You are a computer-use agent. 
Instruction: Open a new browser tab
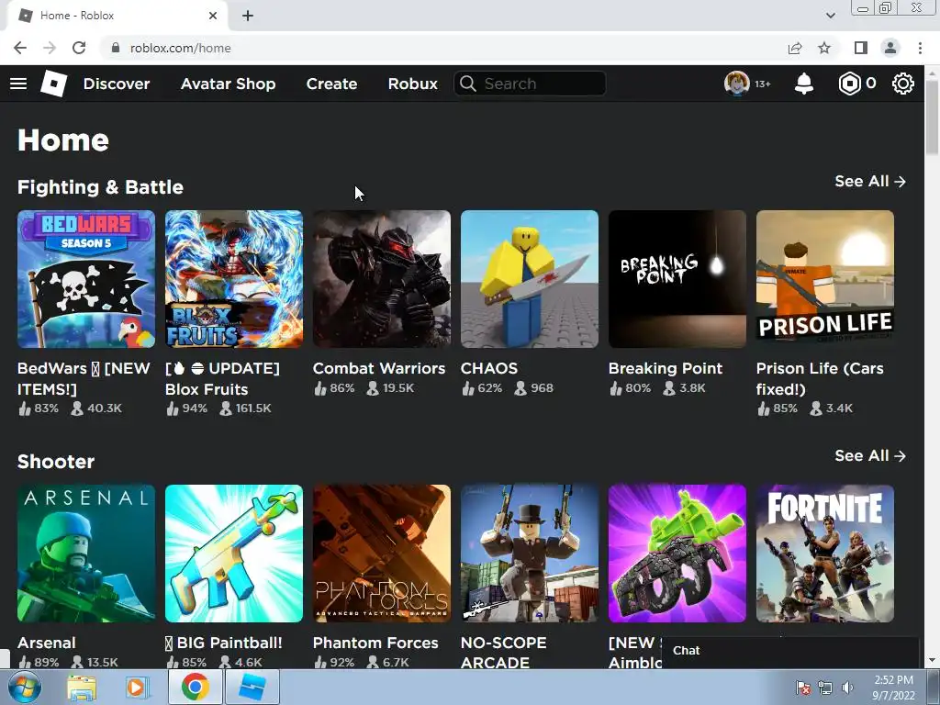(248, 16)
